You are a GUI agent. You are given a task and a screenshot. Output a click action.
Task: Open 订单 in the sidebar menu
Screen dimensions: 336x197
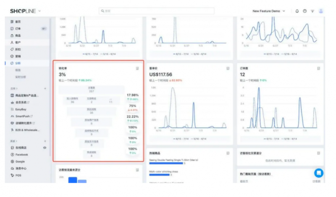(18, 29)
